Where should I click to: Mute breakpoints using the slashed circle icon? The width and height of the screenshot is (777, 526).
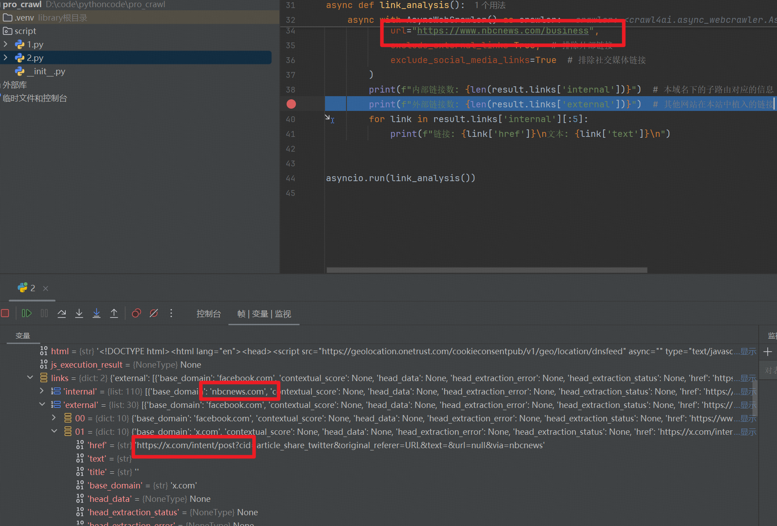pos(154,314)
